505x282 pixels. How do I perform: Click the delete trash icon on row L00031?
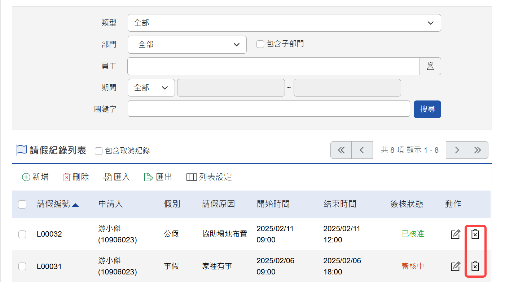tap(475, 266)
